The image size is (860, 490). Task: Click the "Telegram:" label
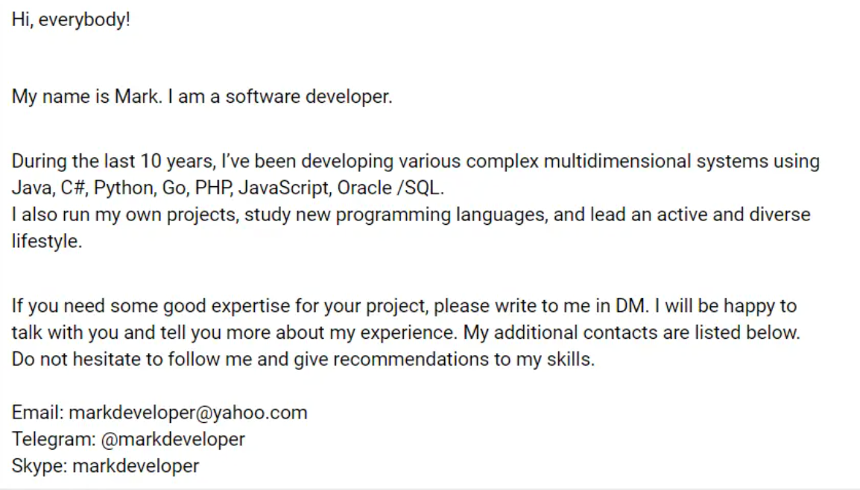[54, 439]
